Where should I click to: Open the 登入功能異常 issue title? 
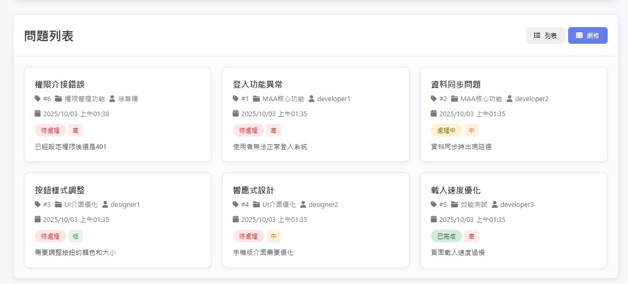coord(258,84)
